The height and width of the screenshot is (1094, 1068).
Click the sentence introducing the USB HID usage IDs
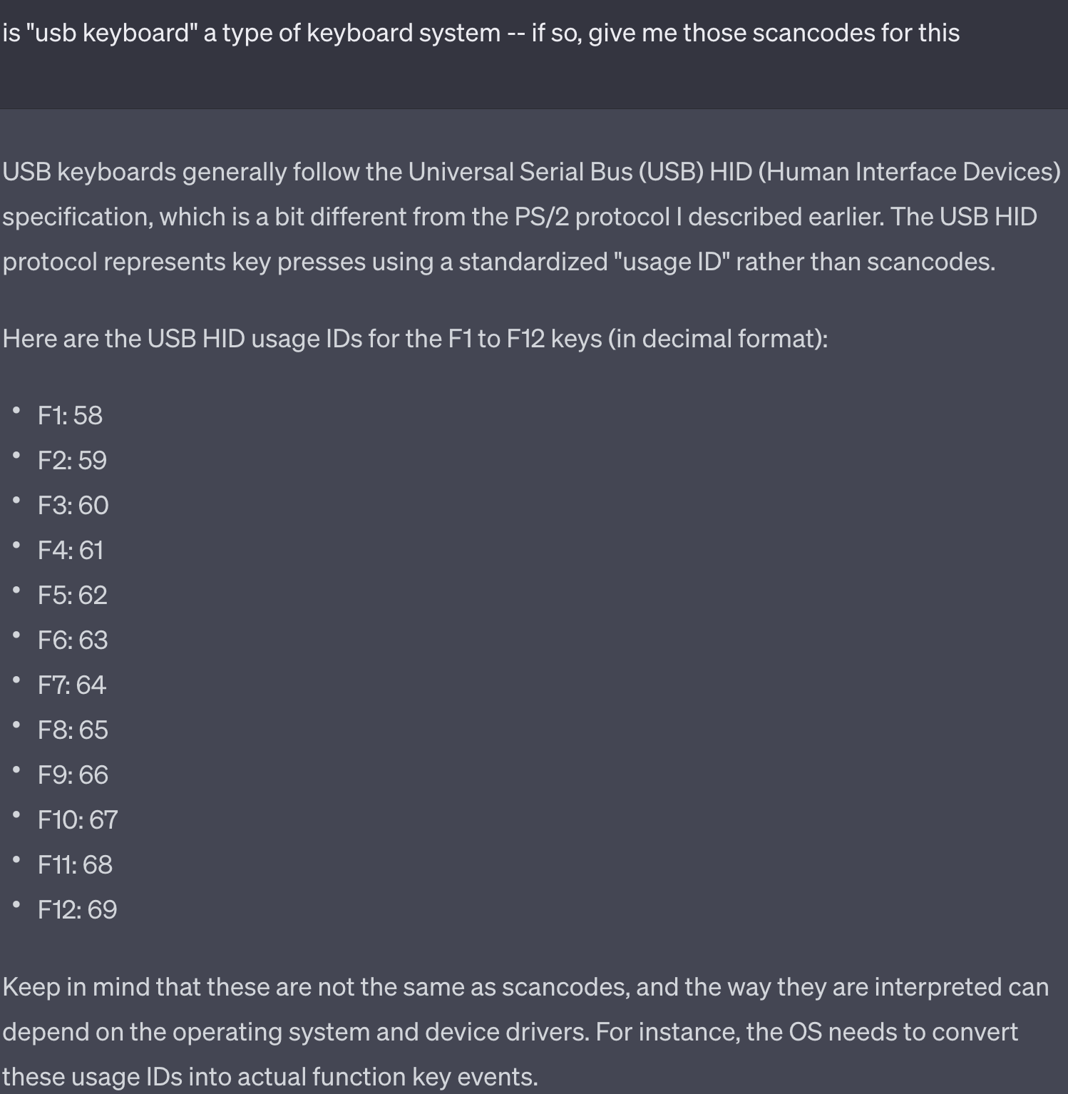[415, 338]
